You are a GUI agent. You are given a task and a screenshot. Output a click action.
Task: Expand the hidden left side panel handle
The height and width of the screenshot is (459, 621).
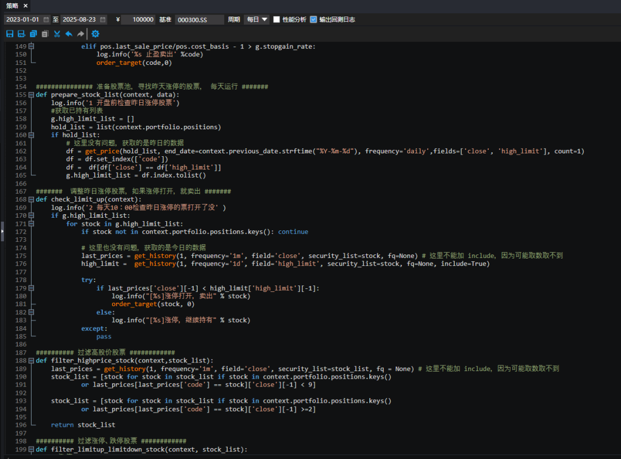tap(2, 231)
